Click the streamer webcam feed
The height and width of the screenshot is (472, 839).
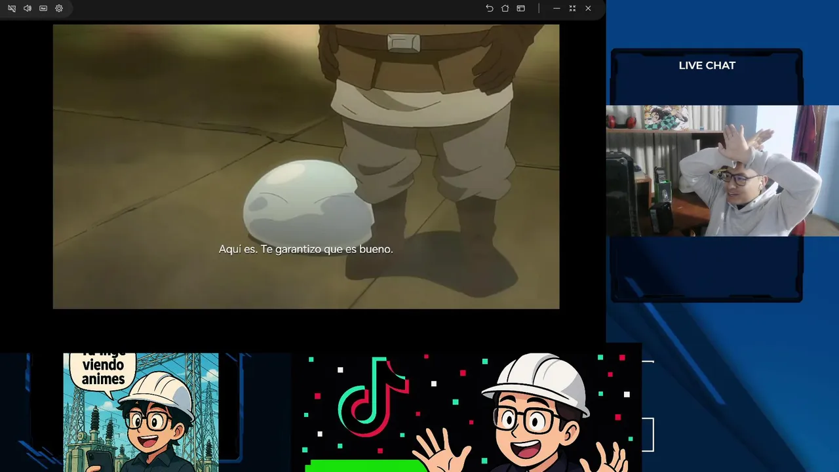pos(722,170)
